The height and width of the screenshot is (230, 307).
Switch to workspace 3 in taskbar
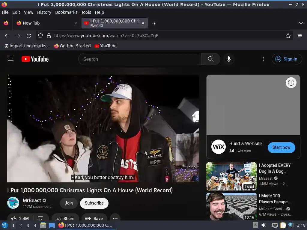point(28,226)
